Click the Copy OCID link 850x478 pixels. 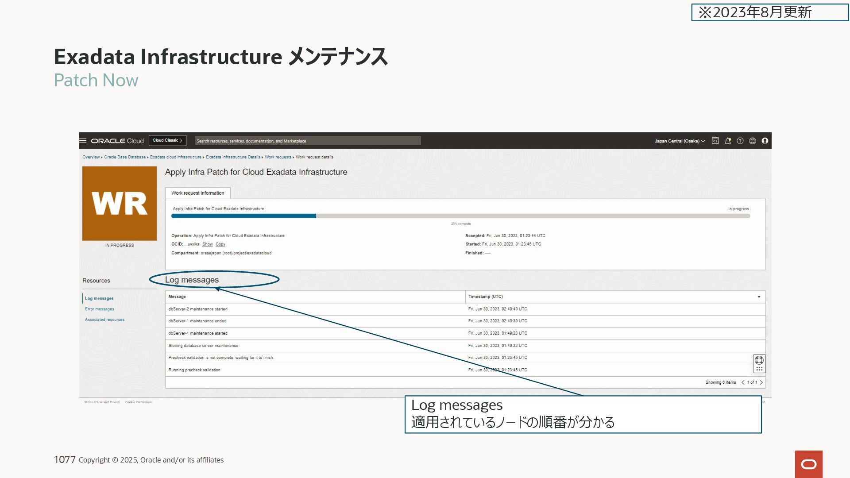[x=220, y=244]
